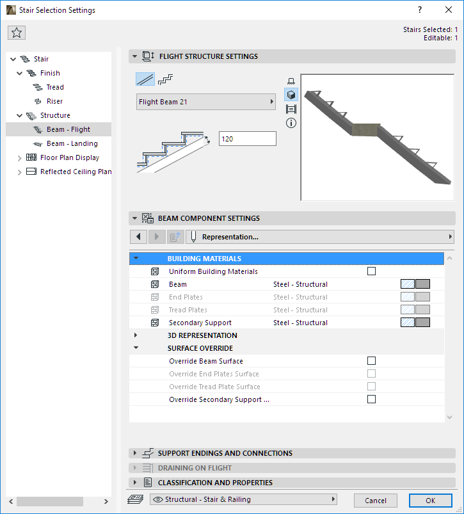Select the stepped stringer structure type icon
Image resolution: width=464 pixels, height=514 pixels.
click(166, 79)
